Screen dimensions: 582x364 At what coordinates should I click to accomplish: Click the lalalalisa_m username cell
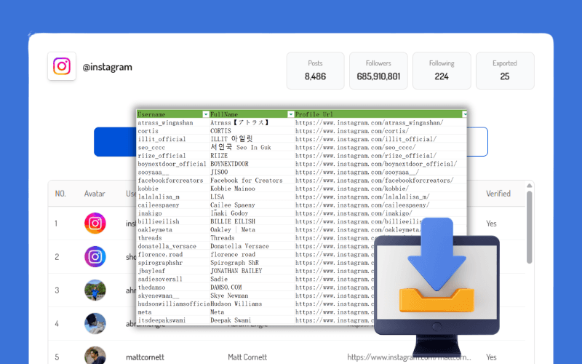[159, 197]
